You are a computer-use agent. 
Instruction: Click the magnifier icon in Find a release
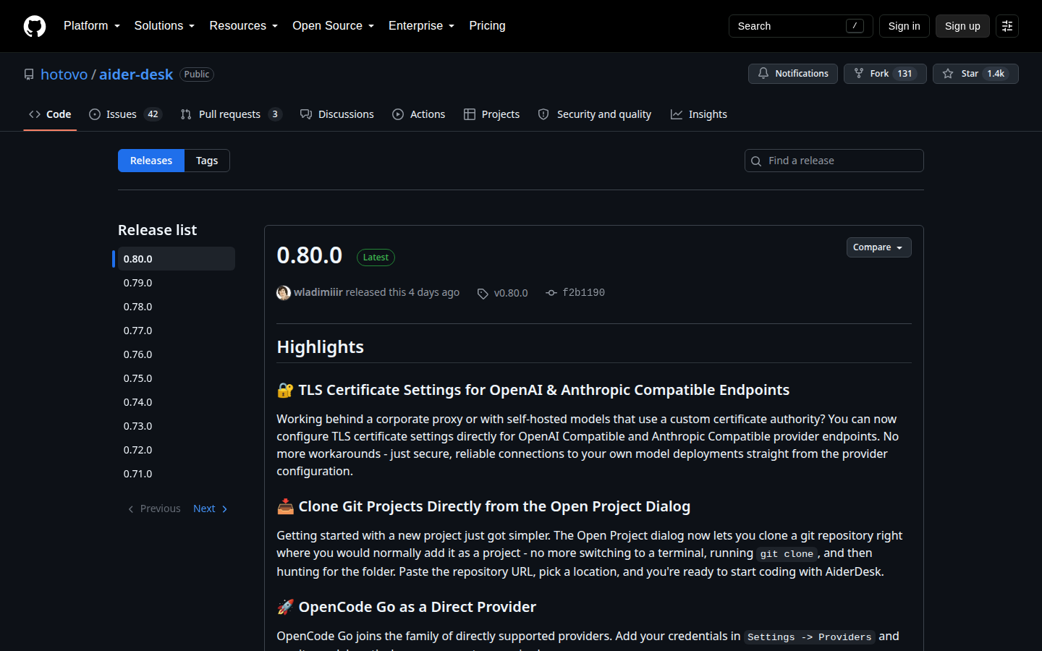[756, 161]
